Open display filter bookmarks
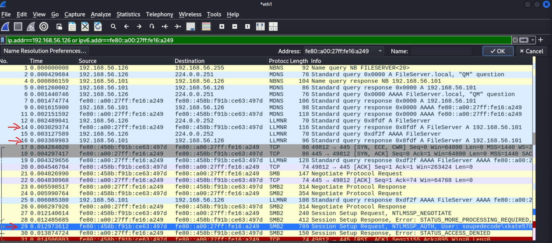The height and width of the screenshot is (243, 552). tap(3, 40)
